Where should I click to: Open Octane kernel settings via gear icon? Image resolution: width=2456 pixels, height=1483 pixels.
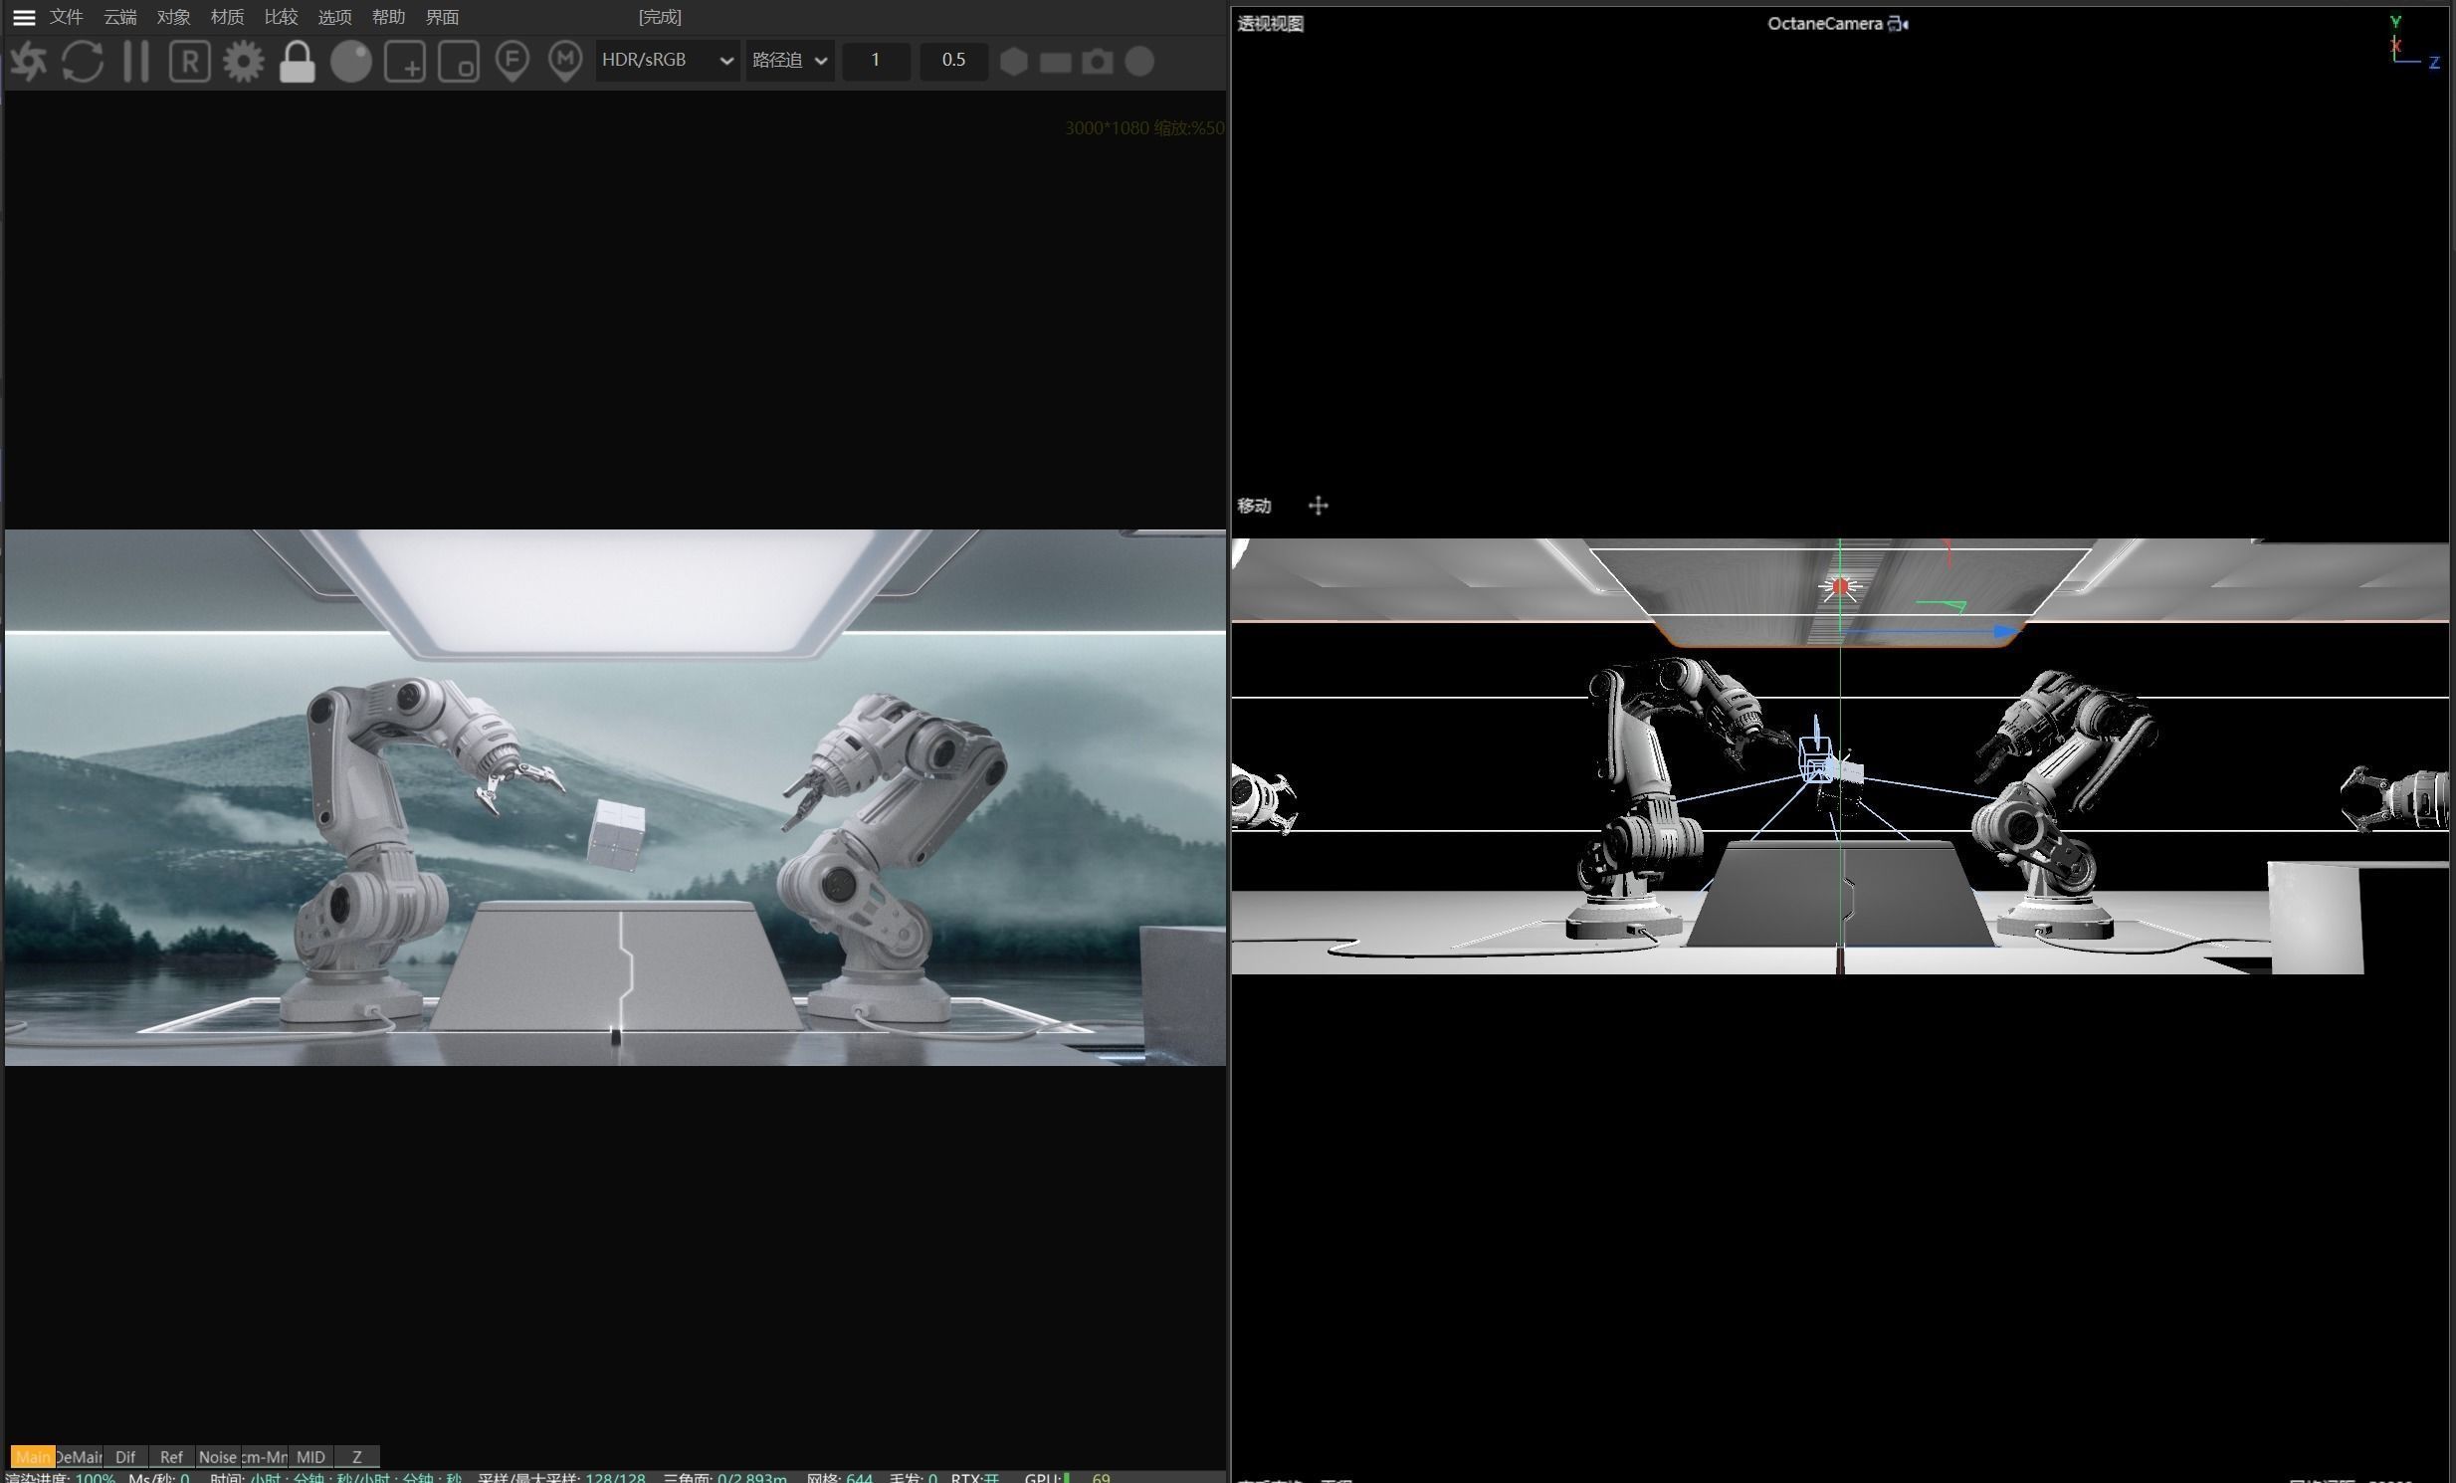coord(242,61)
